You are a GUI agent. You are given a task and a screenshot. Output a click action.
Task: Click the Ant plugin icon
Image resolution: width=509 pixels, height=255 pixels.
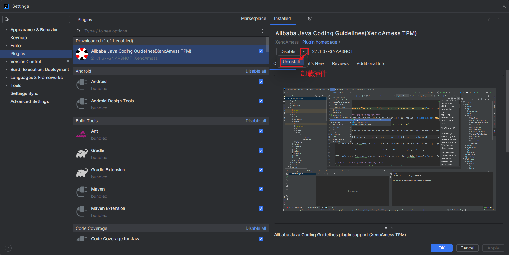click(x=82, y=134)
